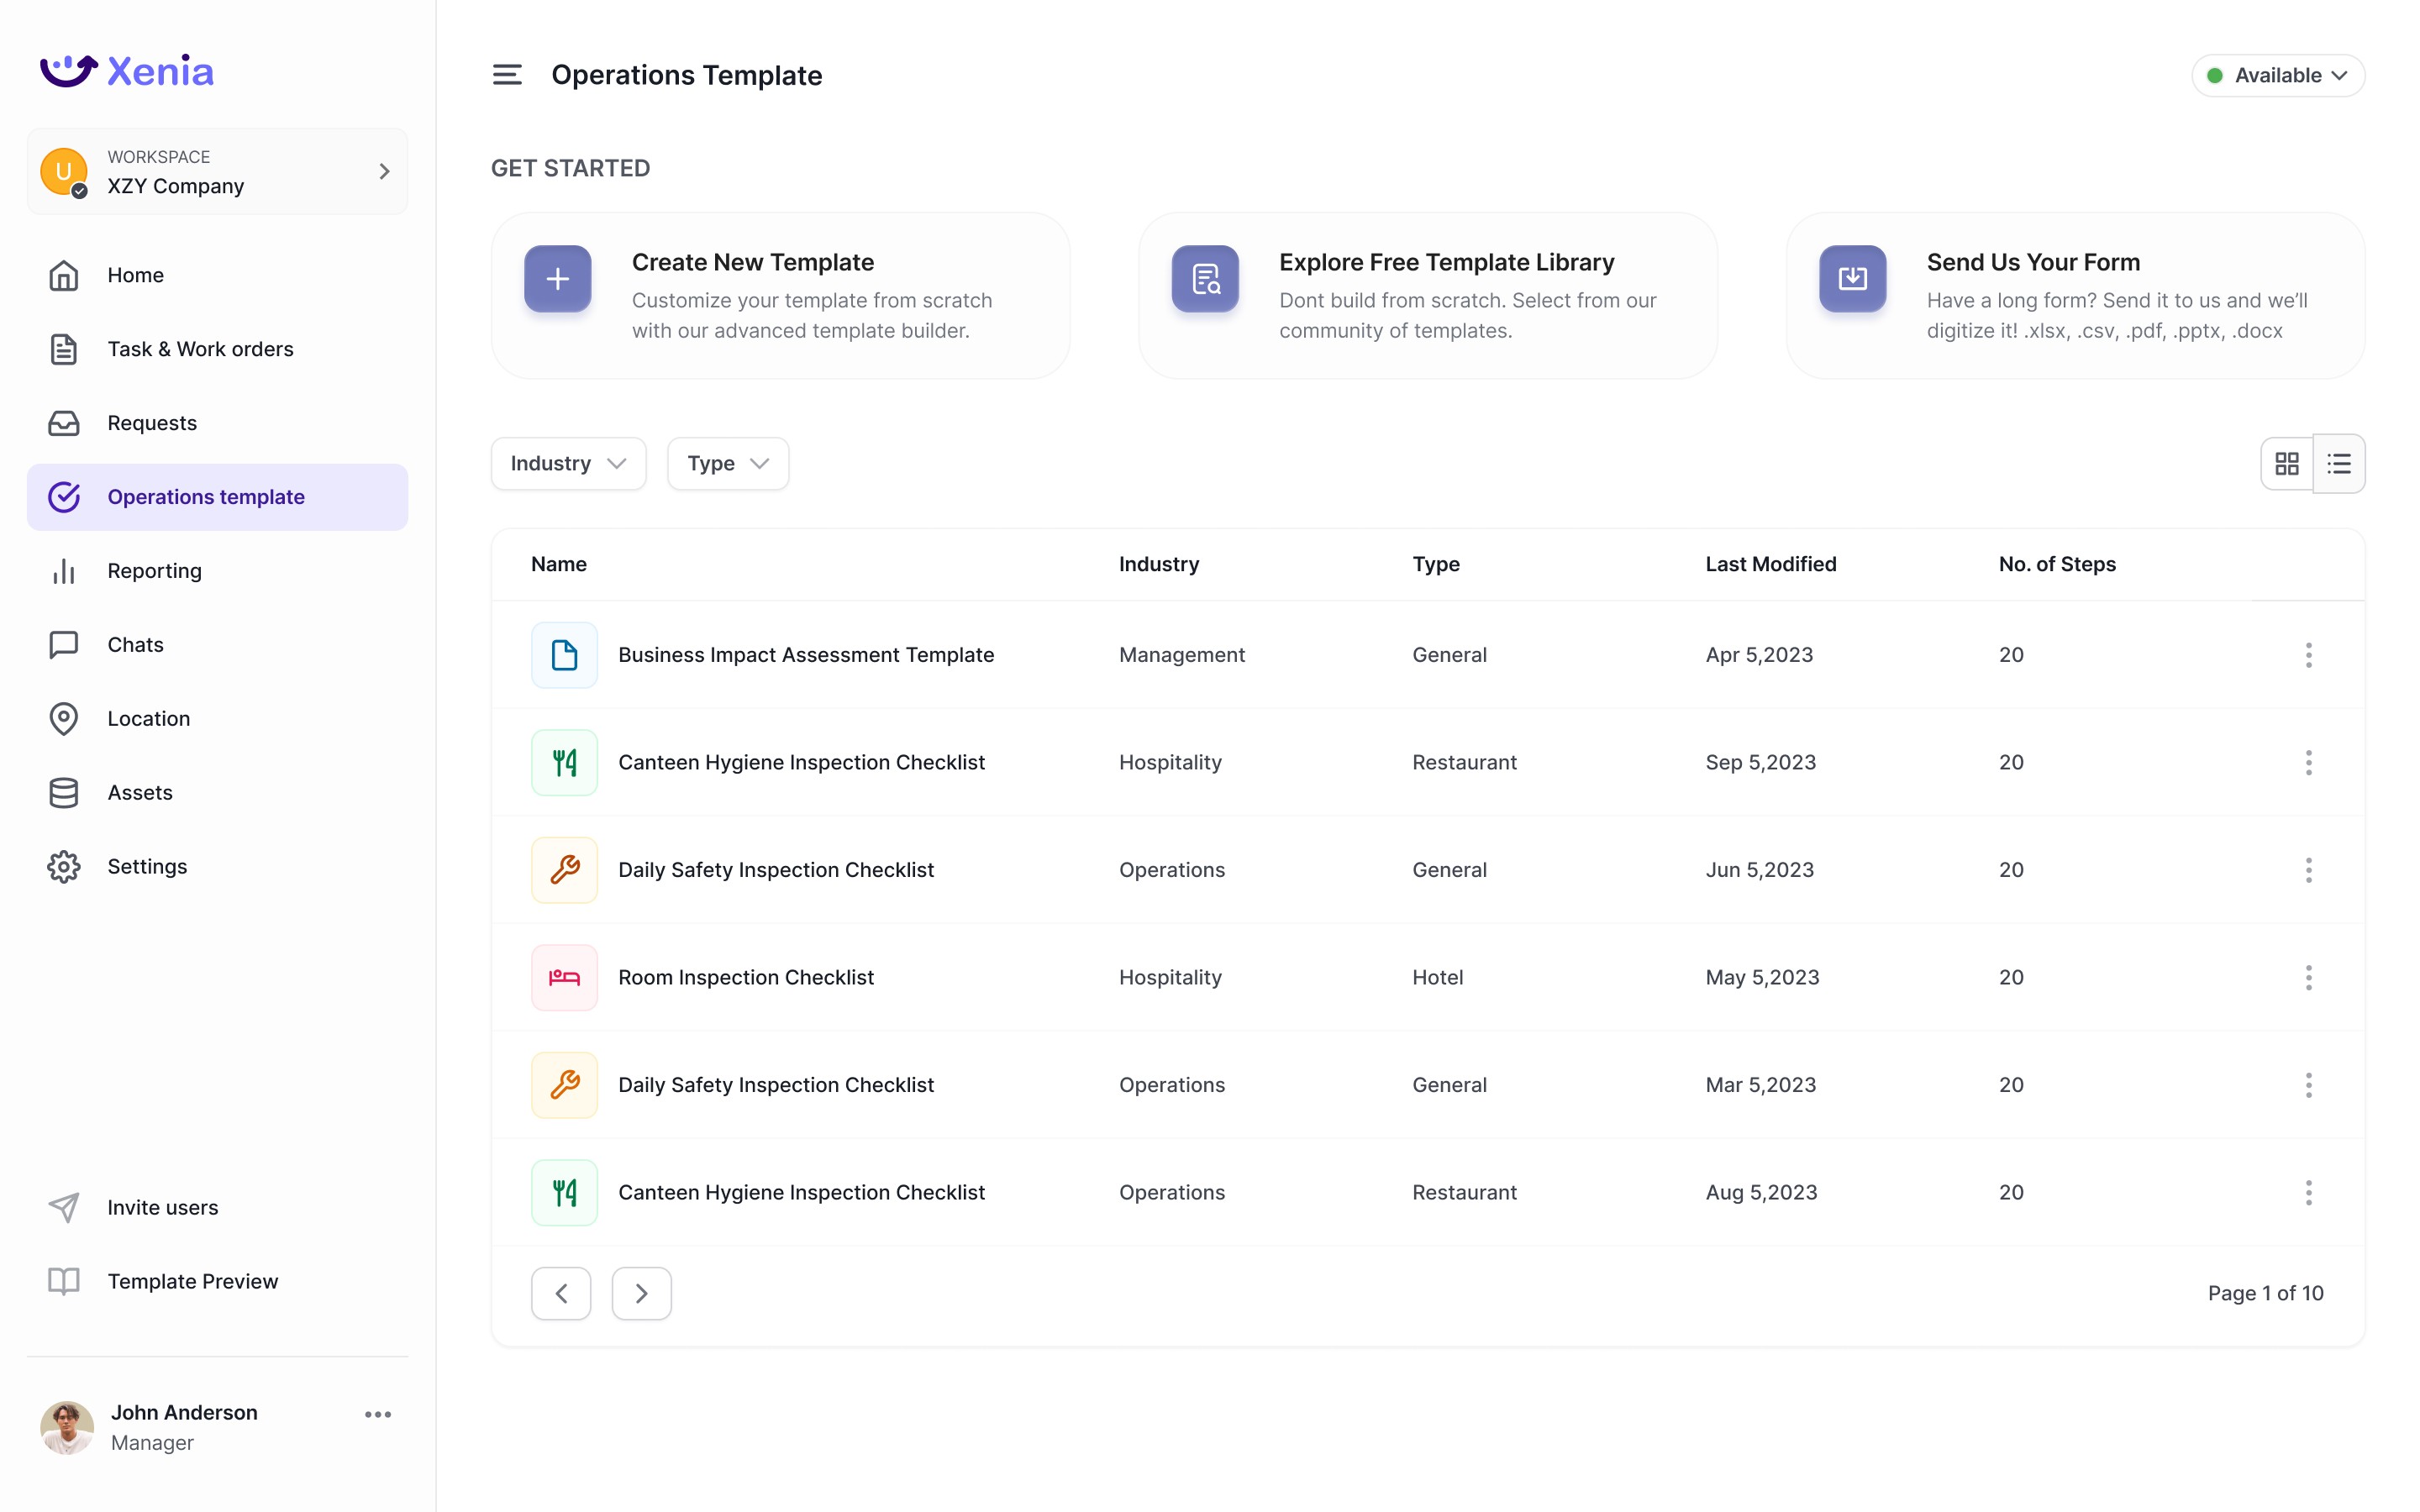Viewport: 2420px width, 1512px height.
Task: Switch to list view
Action: click(2338, 464)
